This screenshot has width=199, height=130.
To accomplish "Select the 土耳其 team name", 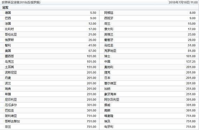I will [9, 67].
